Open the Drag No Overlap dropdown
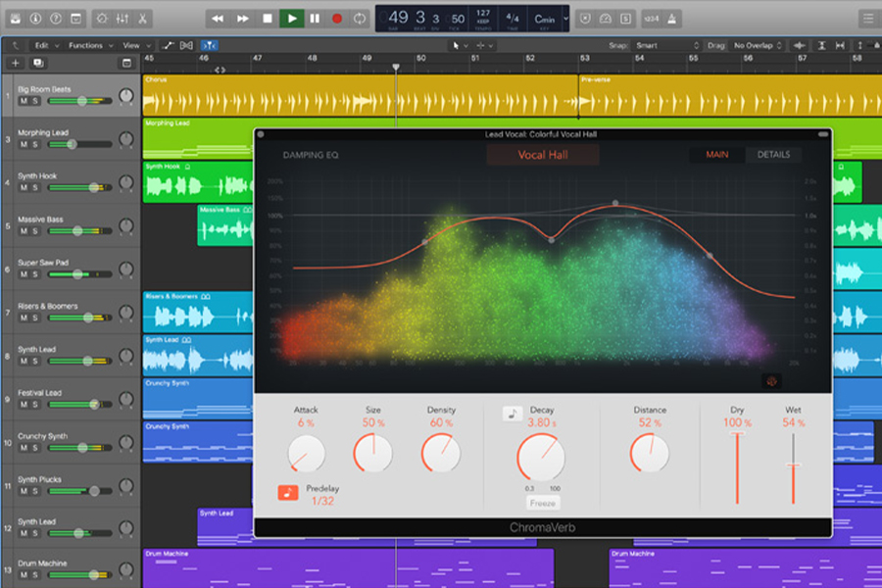 pyautogui.click(x=758, y=46)
